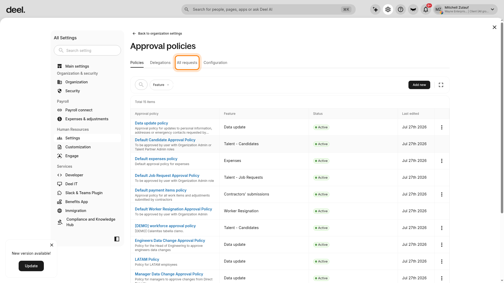The width and height of the screenshot is (504, 283).
Task: Open notifications bell
Action: pyautogui.click(x=426, y=9)
